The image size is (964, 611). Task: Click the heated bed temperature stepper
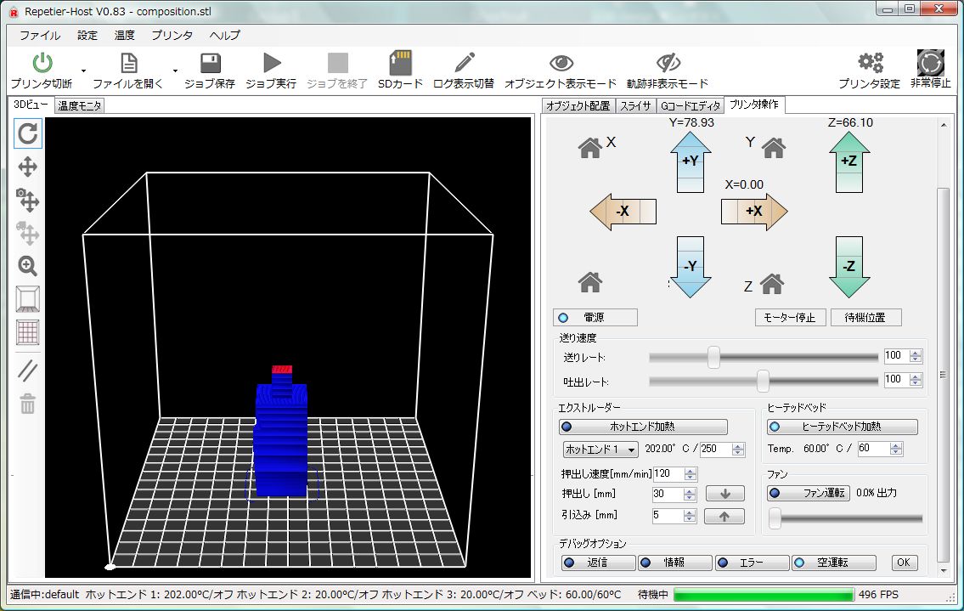(x=896, y=449)
